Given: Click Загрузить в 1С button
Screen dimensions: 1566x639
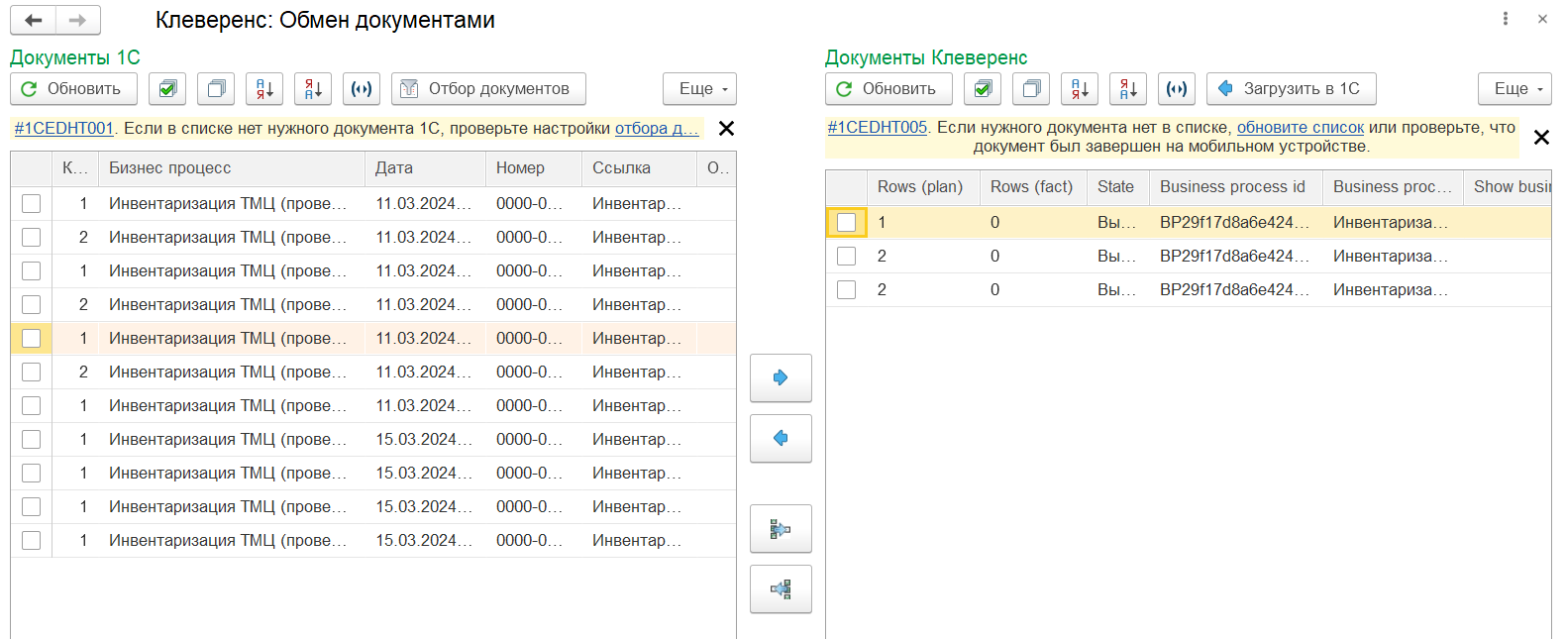Looking at the screenshot, I should (x=1291, y=89).
